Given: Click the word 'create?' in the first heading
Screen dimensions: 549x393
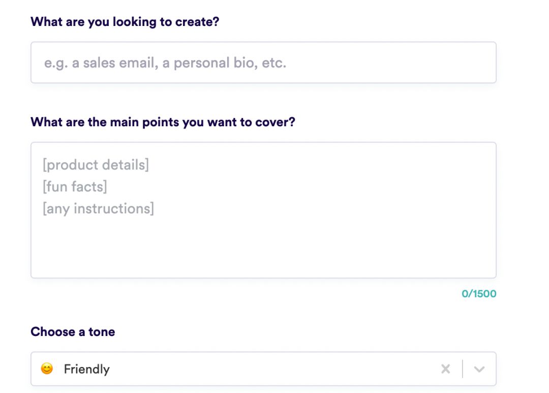Looking at the screenshot, I should tap(197, 22).
